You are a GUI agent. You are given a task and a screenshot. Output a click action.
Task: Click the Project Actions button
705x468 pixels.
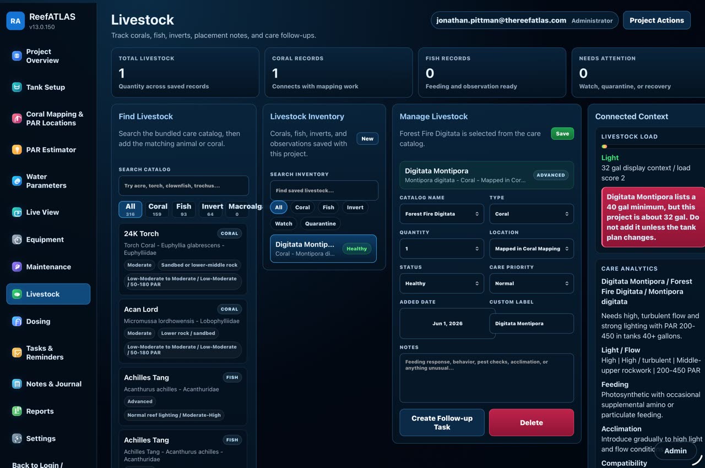coord(657,20)
